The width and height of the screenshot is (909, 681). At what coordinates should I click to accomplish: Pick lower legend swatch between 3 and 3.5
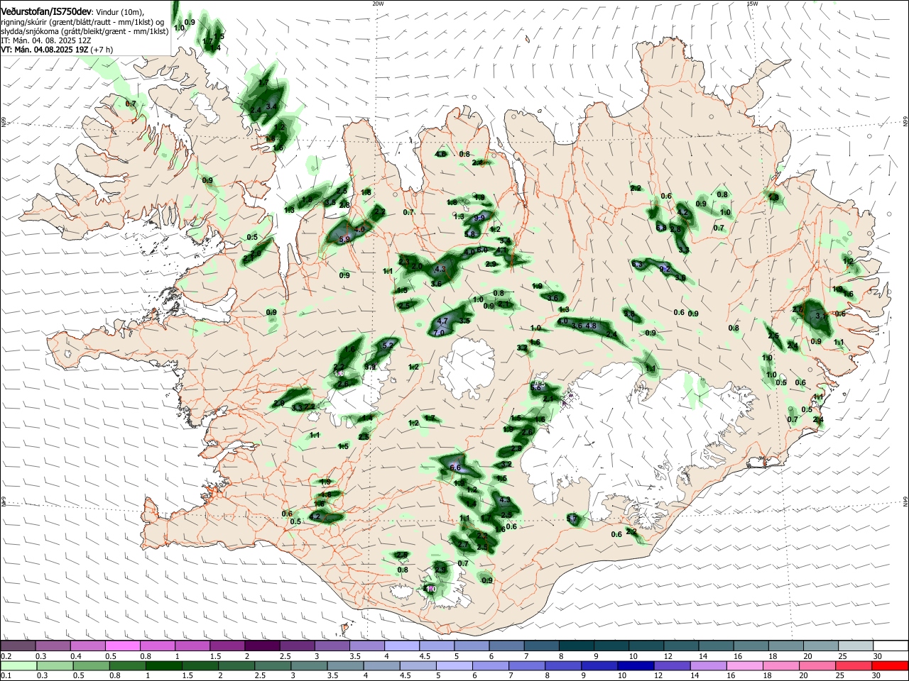309,666
